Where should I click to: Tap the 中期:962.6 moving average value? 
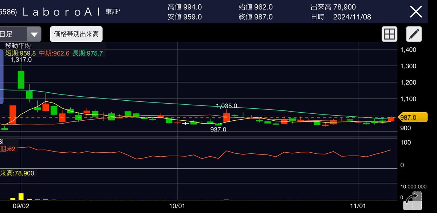(x=55, y=53)
